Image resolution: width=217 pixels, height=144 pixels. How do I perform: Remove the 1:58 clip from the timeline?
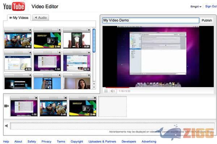36,98
